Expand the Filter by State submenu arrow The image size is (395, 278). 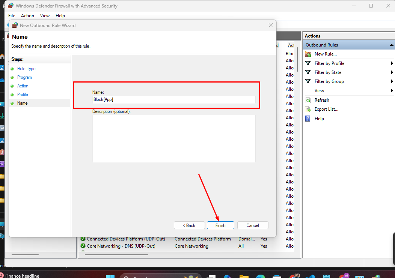click(x=392, y=72)
